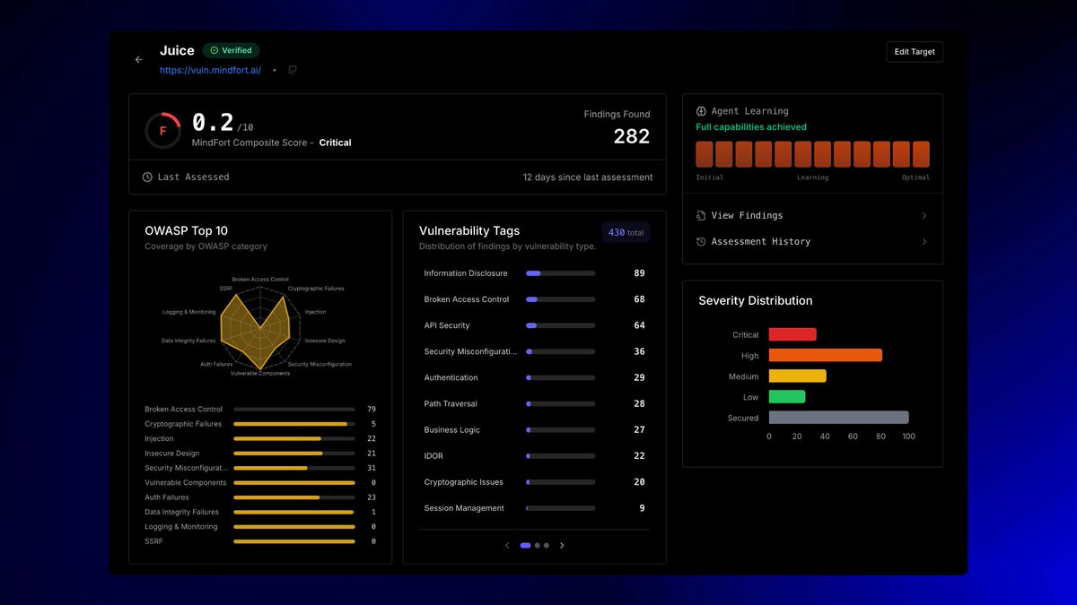Click the Cryptographic Failures OWASP bar
The height and width of the screenshot is (605, 1077).
tap(294, 424)
